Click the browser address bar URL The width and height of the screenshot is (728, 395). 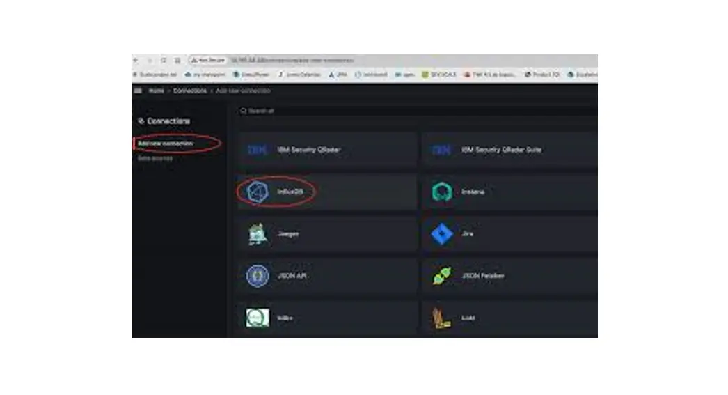[x=292, y=61]
